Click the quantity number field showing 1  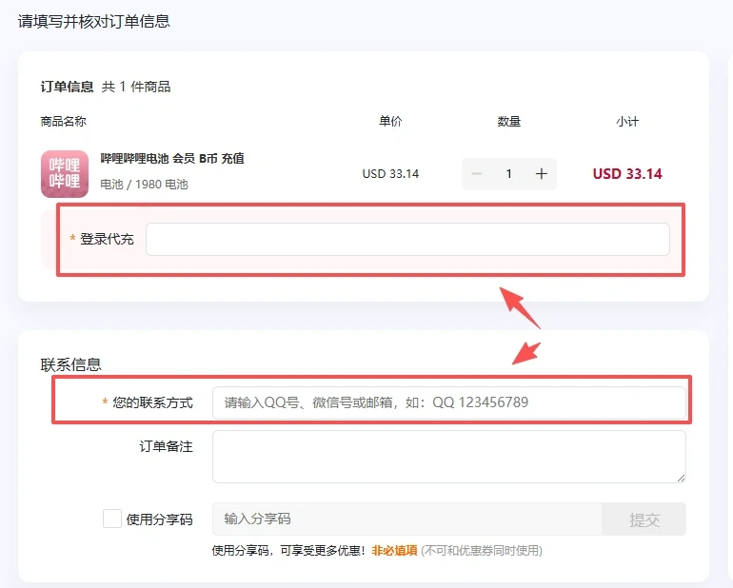pyautogui.click(x=509, y=174)
